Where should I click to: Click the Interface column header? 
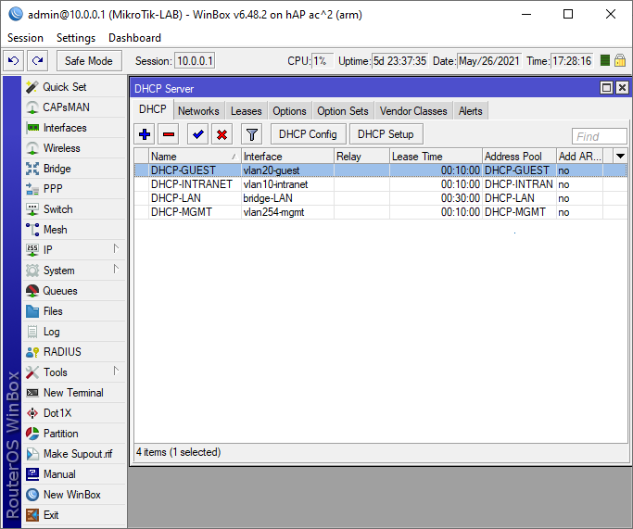tap(288, 157)
